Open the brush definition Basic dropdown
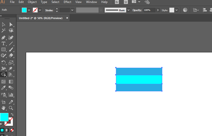This screenshot has height=136, width=212. 129,10
